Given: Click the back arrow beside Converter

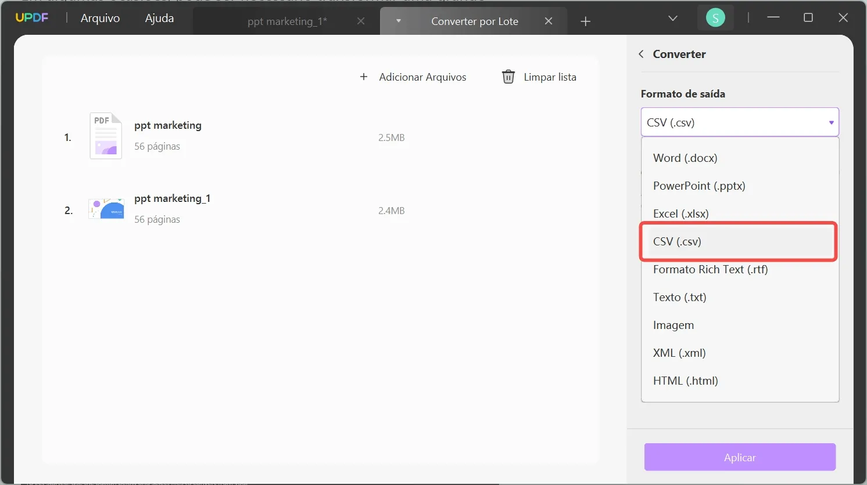Looking at the screenshot, I should pos(641,53).
